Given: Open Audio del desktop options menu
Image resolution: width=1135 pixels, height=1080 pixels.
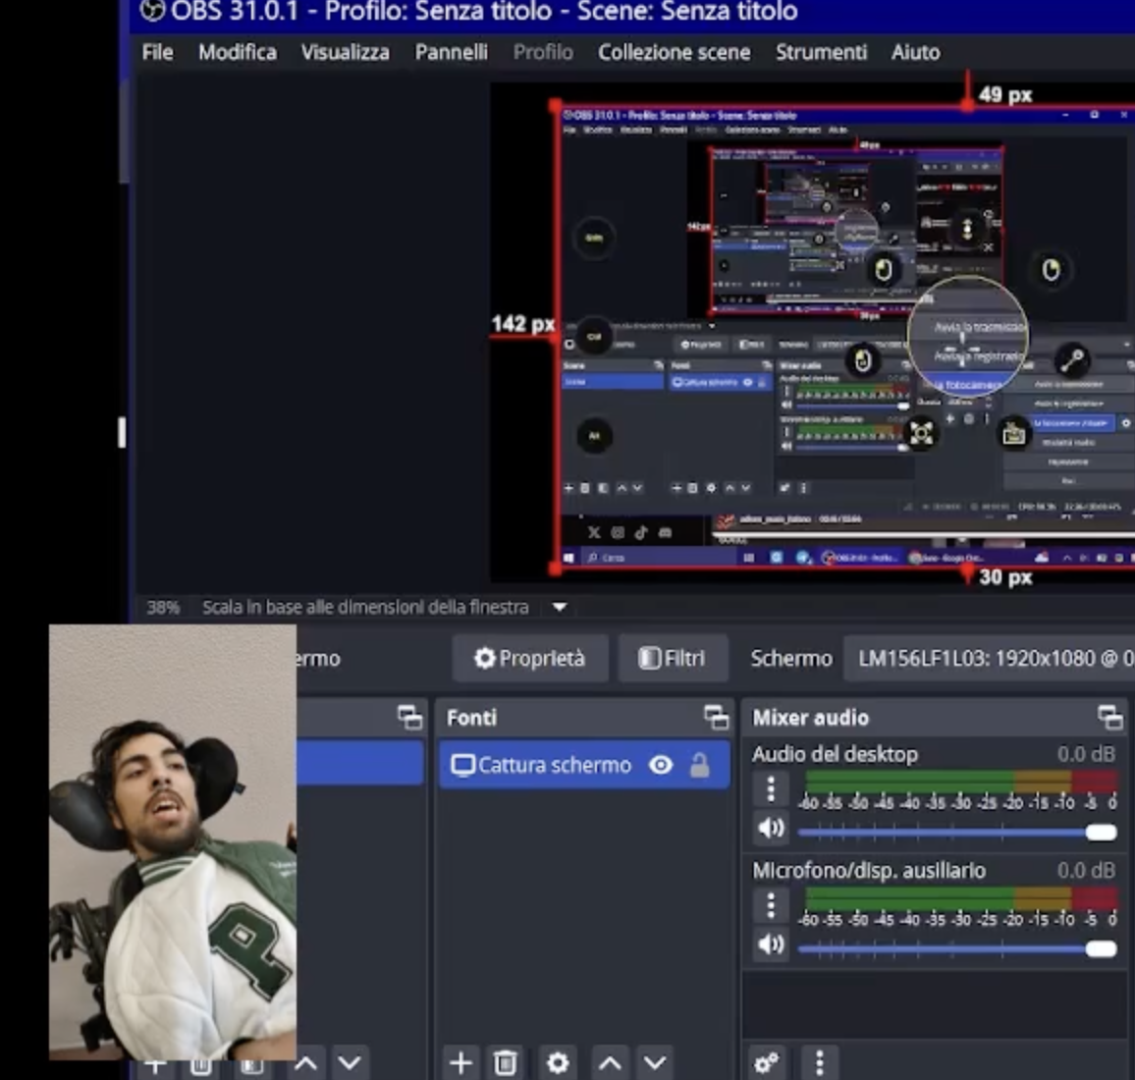Looking at the screenshot, I should click(x=771, y=788).
